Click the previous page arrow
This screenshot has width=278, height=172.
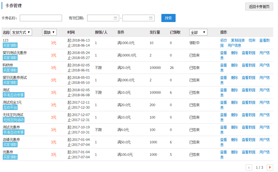click(x=249, y=167)
